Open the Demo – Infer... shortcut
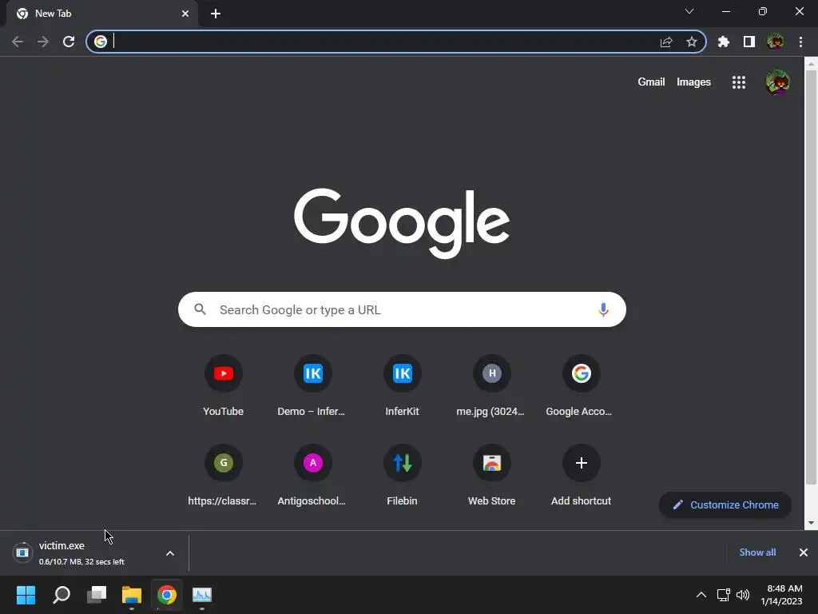This screenshot has height=614, width=818. pyautogui.click(x=312, y=386)
